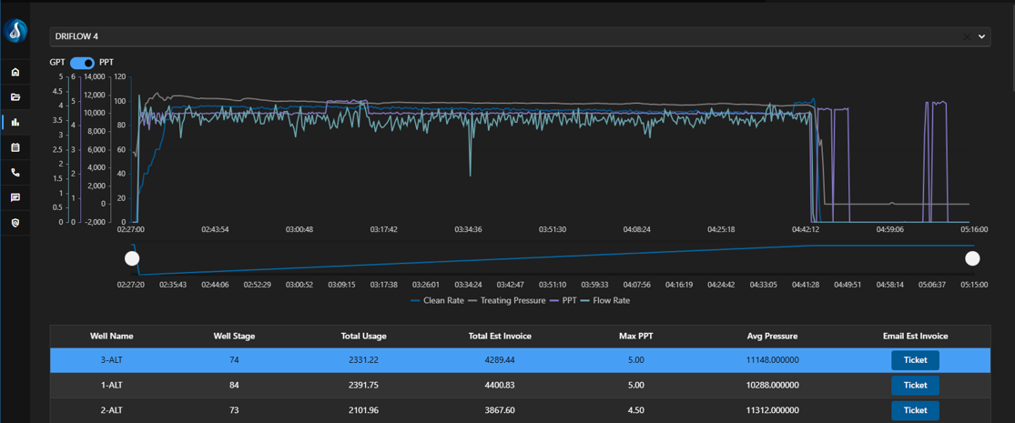Click Ticket button for 2-ALT

(x=914, y=410)
